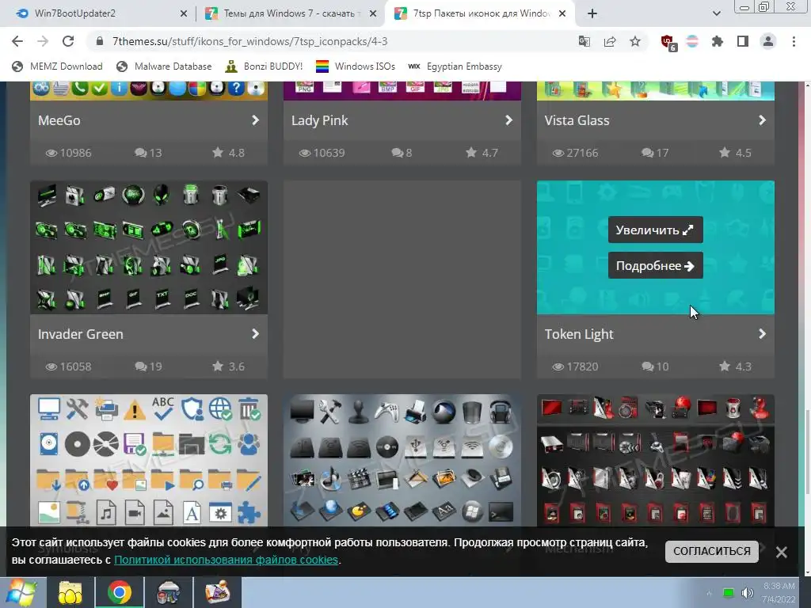811x608 pixels.
Task: Open the taskbar clock showing 7/4/2022
Action: (779, 593)
